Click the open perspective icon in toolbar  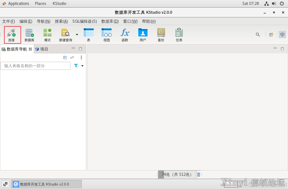[x=271, y=35]
